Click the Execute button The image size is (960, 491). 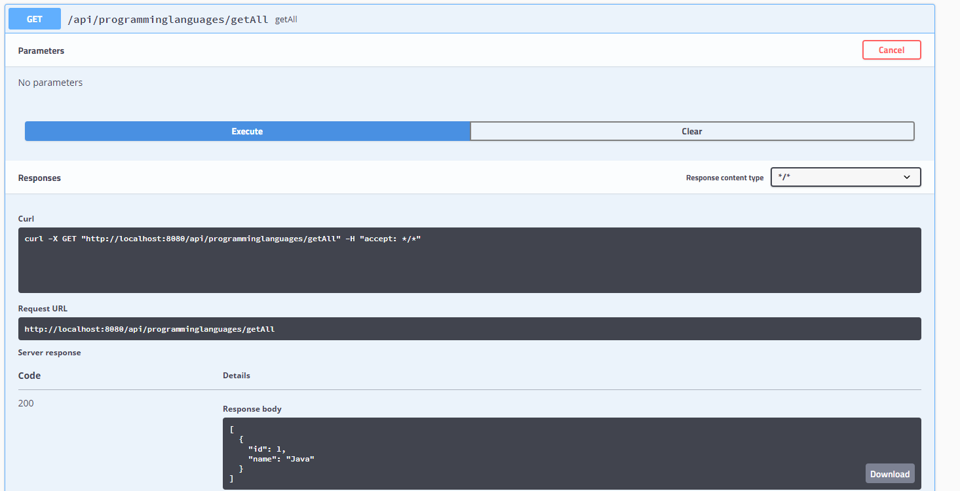[x=247, y=131]
